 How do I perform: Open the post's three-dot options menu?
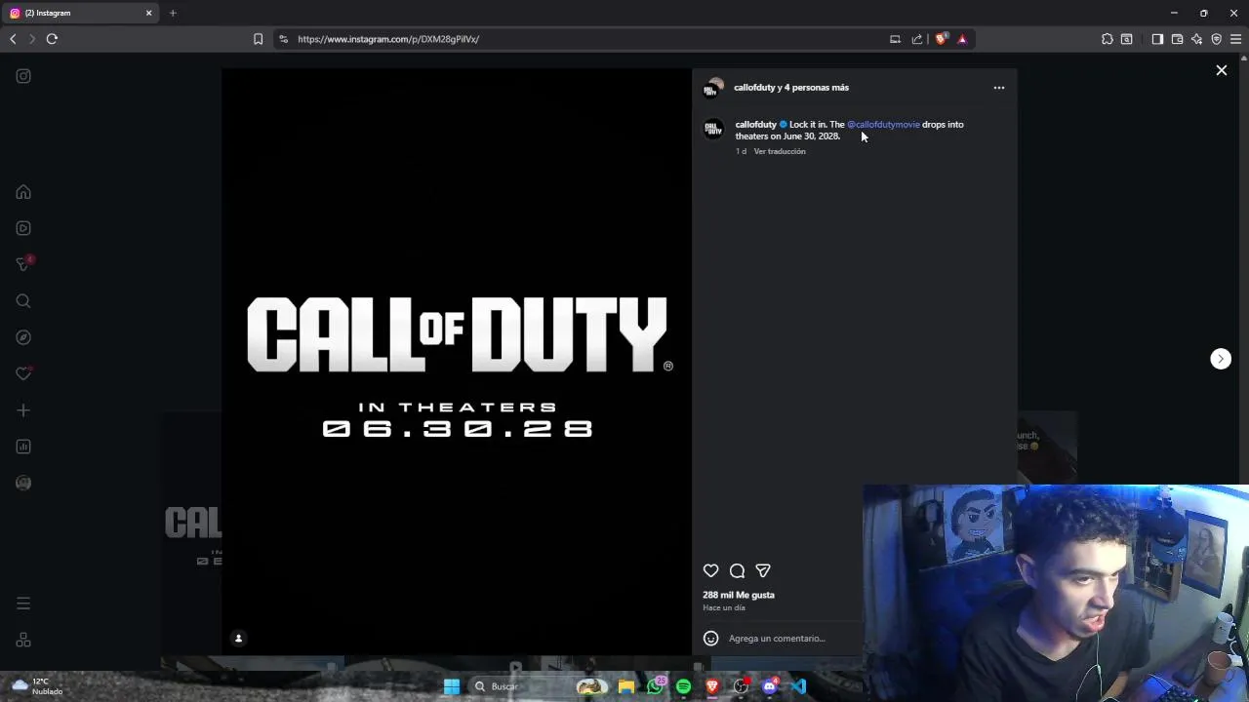tap(998, 88)
